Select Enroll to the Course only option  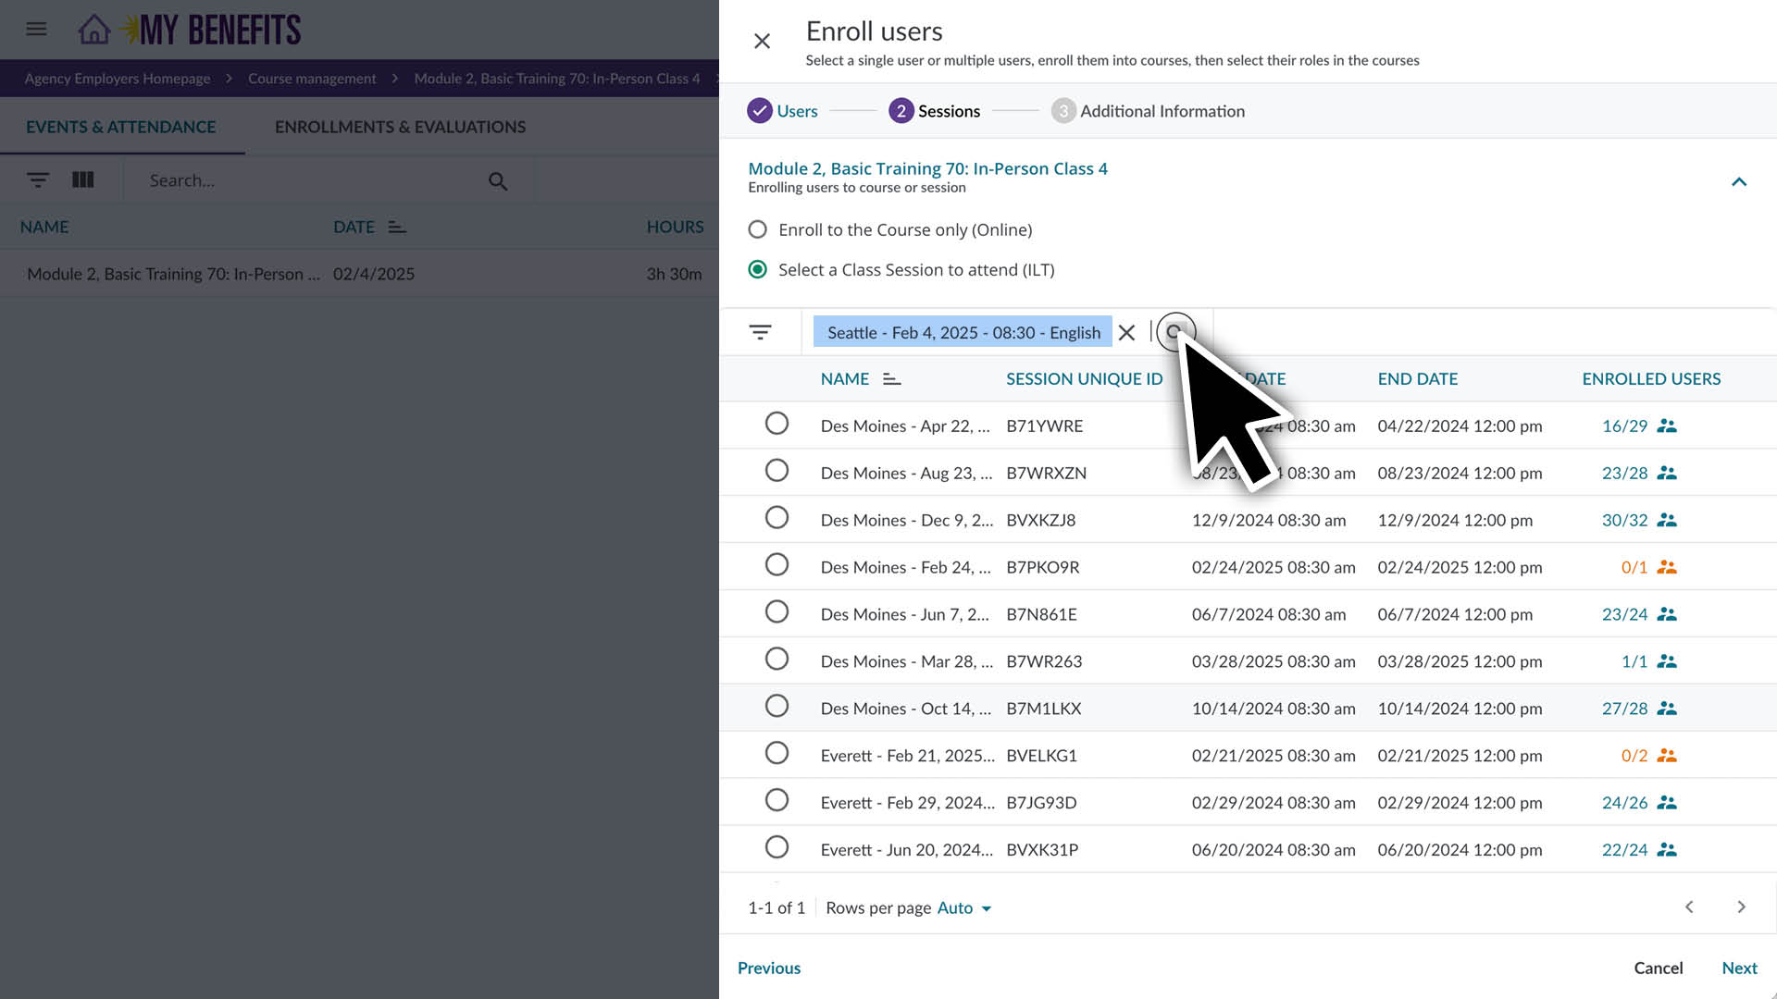(x=757, y=229)
